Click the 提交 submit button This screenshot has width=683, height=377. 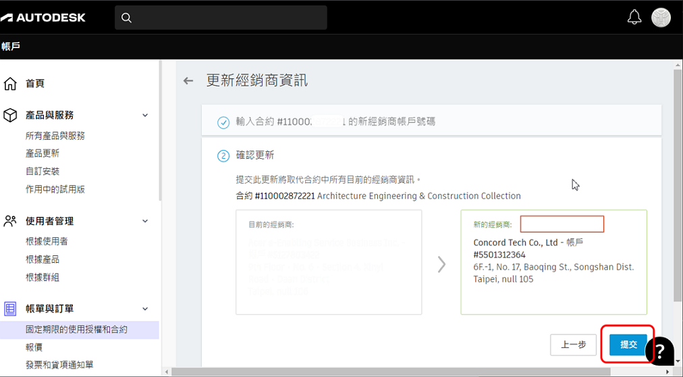628,345
